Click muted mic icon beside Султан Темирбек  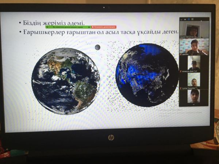[181, 88]
